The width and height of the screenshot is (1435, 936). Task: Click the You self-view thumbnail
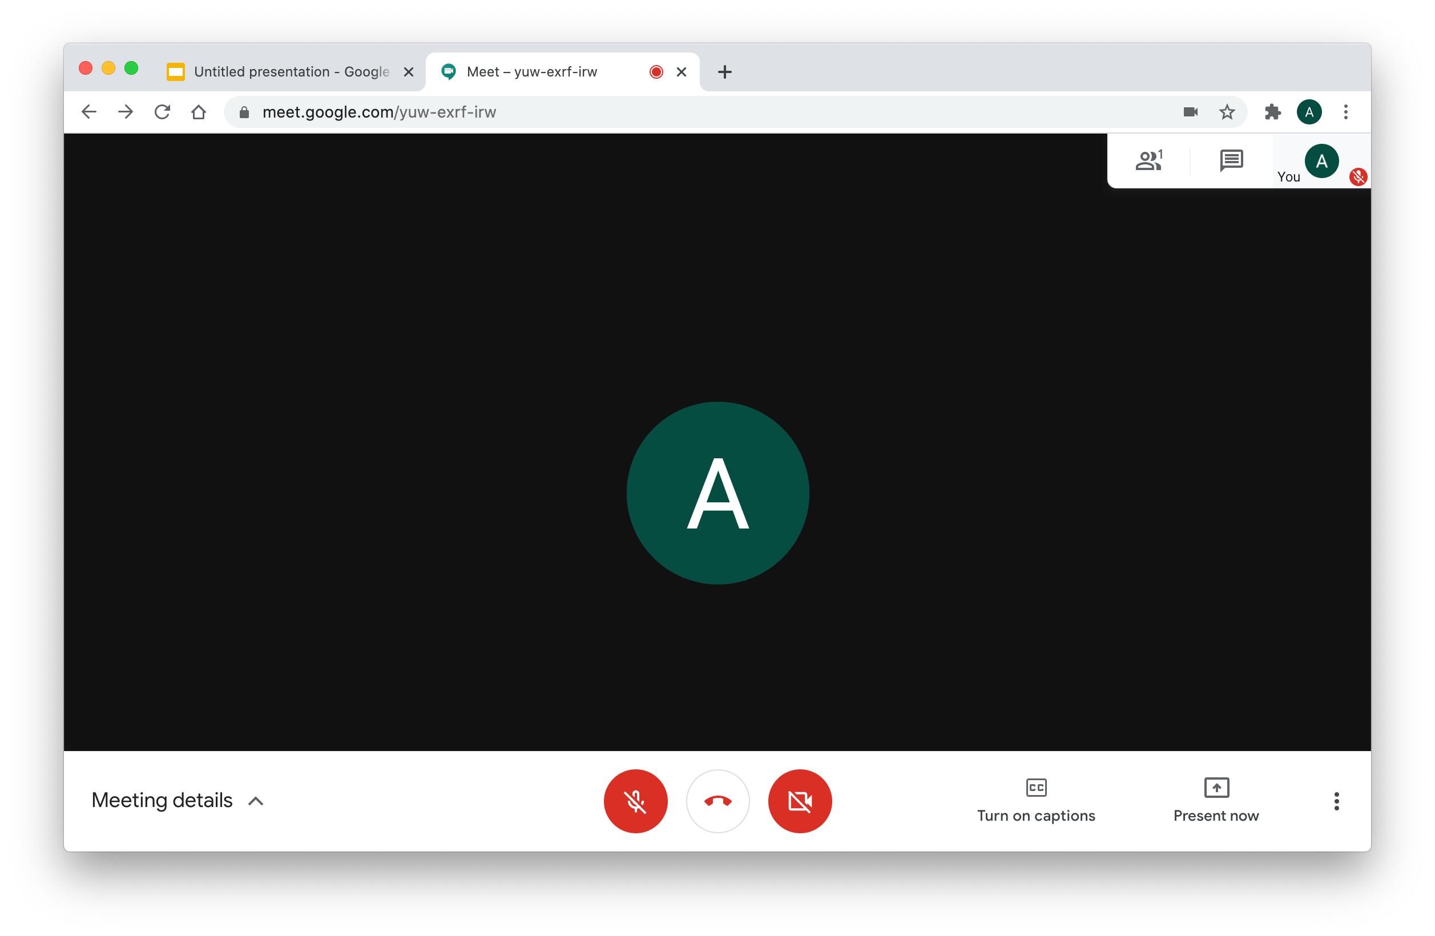pyautogui.click(x=1320, y=162)
